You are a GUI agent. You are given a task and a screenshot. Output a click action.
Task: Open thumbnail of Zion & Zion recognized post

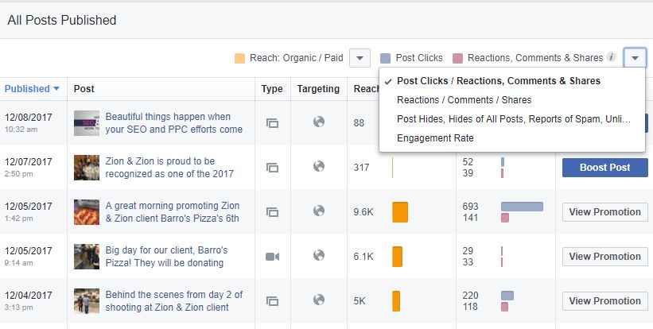pyautogui.click(x=87, y=168)
